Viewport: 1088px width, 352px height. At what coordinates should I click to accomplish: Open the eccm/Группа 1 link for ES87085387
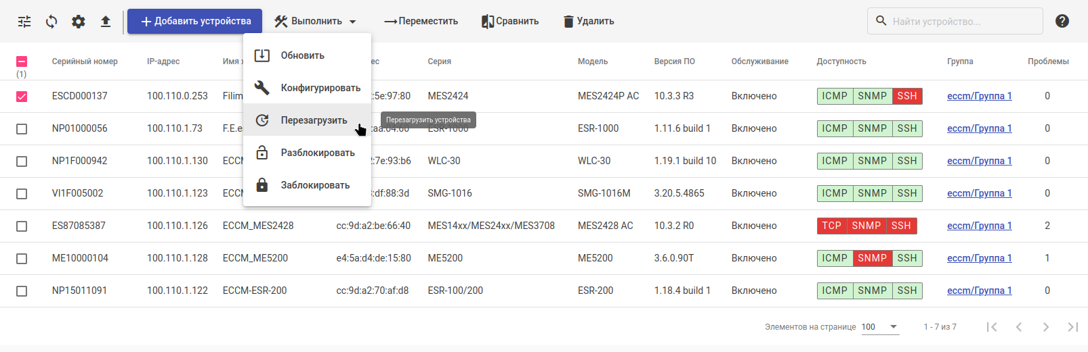click(x=979, y=226)
